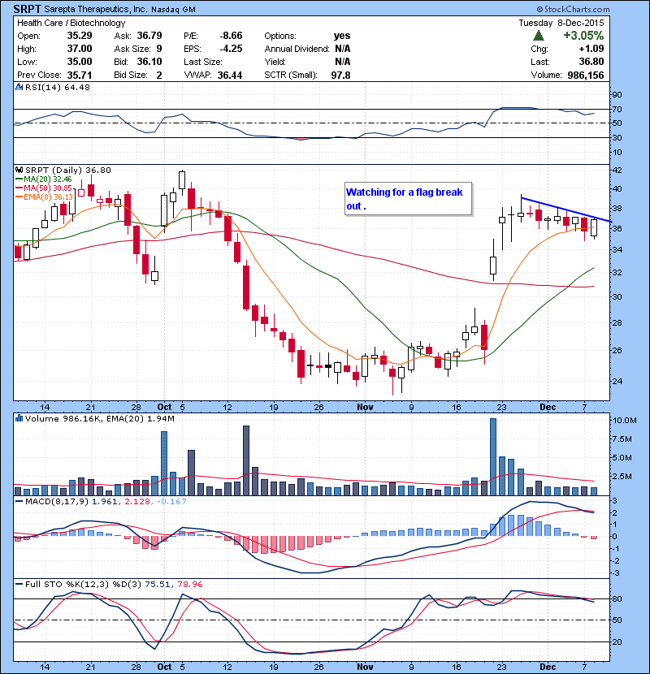The height and width of the screenshot is (674, 650).
Task: Click the green up-triangle change indicator
Action: point(538,36)
